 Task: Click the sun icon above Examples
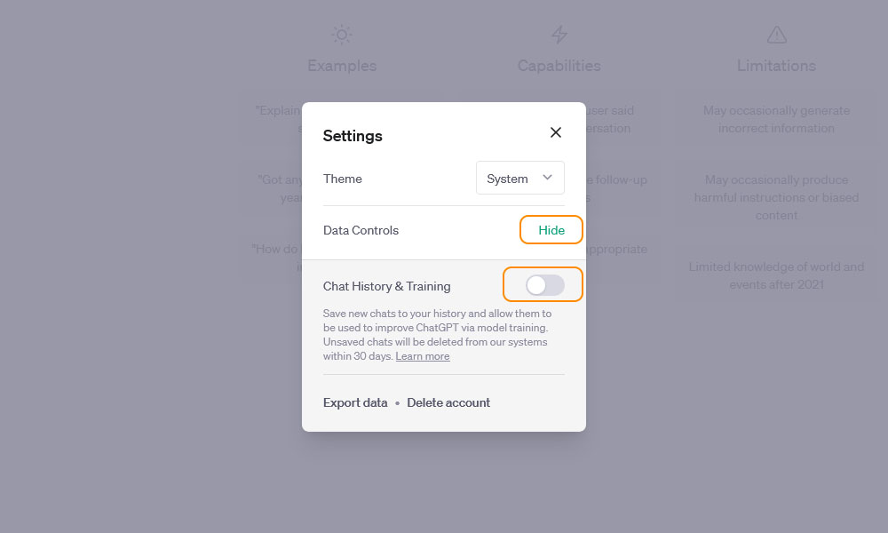click(x=342, y=35)
